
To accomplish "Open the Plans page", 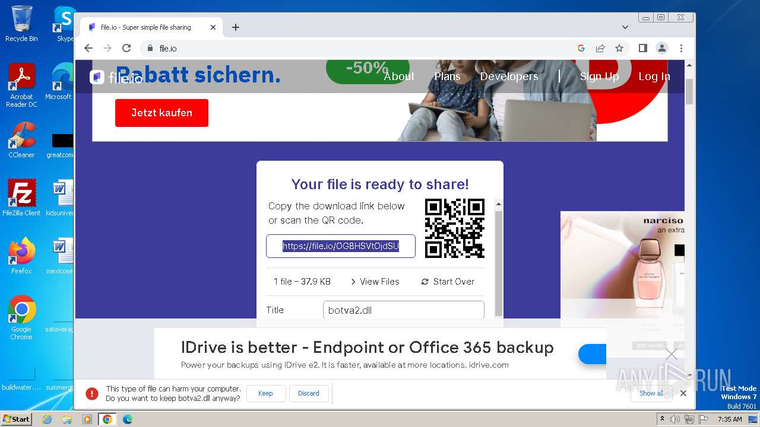I will coord(447,76).
